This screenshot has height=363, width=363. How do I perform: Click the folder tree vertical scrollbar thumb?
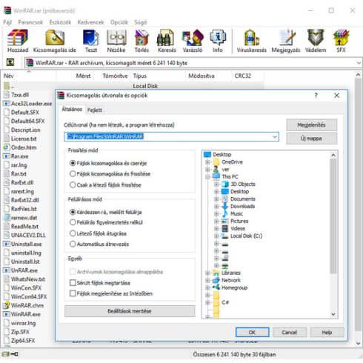[333, 216]
